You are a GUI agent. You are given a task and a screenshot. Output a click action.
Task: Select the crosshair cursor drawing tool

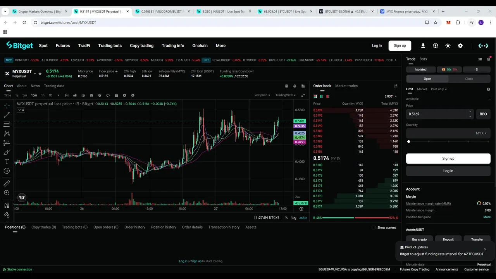(x=7, y=106)
